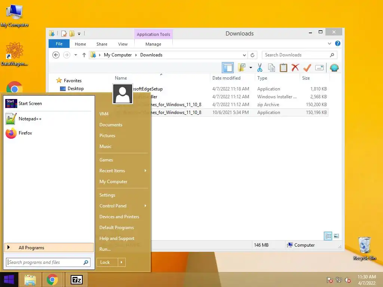Expand the address bar history dropdown
The height and width of the screenshot is (287, 383).
244,55
